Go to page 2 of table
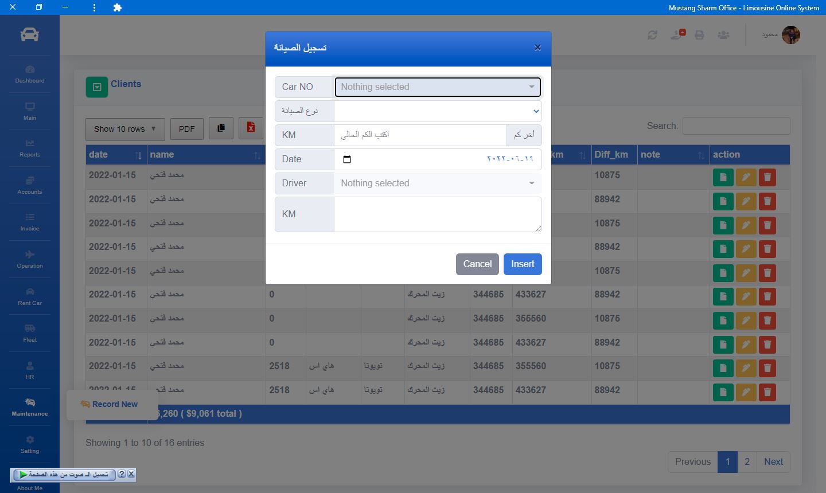826x493 pixels. tap(747, 461)
